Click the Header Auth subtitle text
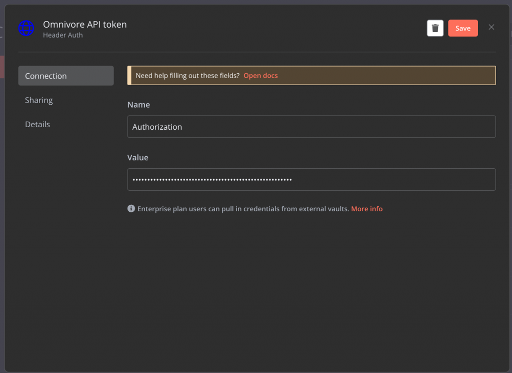512x373 pixels. 63,35
